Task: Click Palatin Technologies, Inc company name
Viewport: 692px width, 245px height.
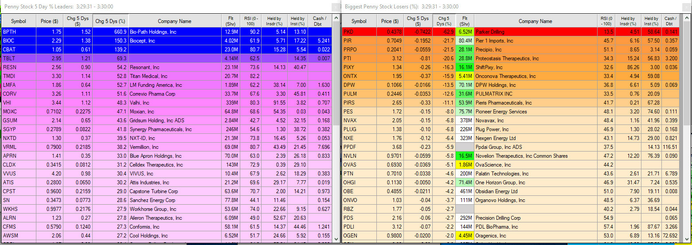Action: [x=502, y=174]
